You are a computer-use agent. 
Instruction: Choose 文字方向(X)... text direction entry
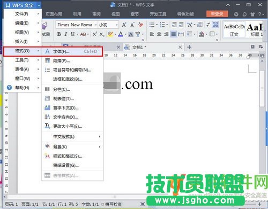tap(72, 117)
